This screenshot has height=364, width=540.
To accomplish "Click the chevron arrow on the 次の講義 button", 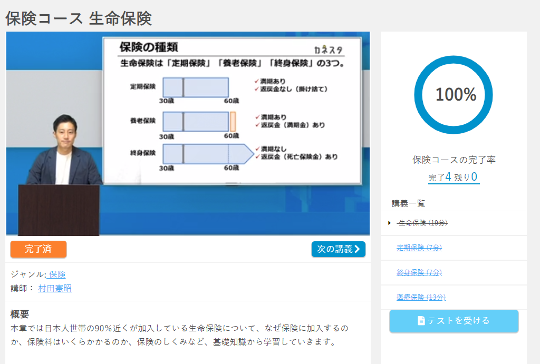I will coord(358,249).
